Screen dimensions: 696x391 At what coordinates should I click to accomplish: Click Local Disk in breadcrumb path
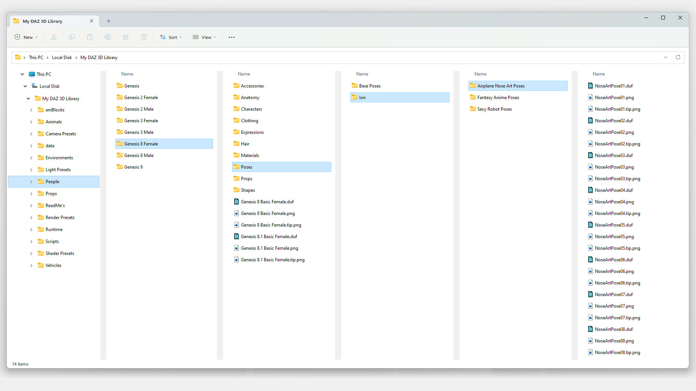[62, 57]
